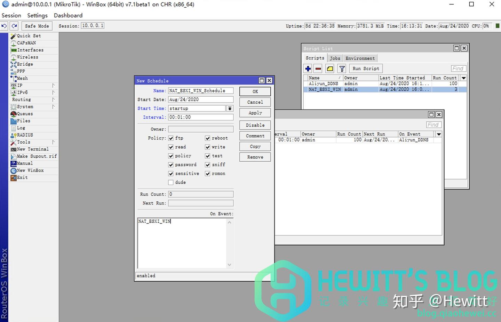Toggle the policy checkbox
501x322 pixels.
171,156
